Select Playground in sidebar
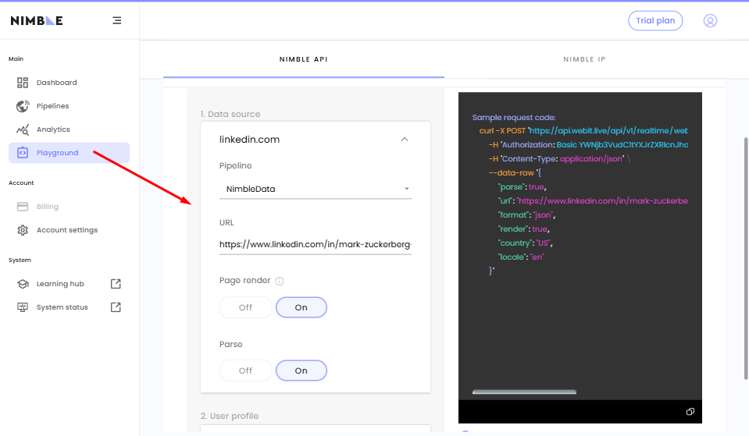Viewport: 749px width, 436px height. point(70,153)
